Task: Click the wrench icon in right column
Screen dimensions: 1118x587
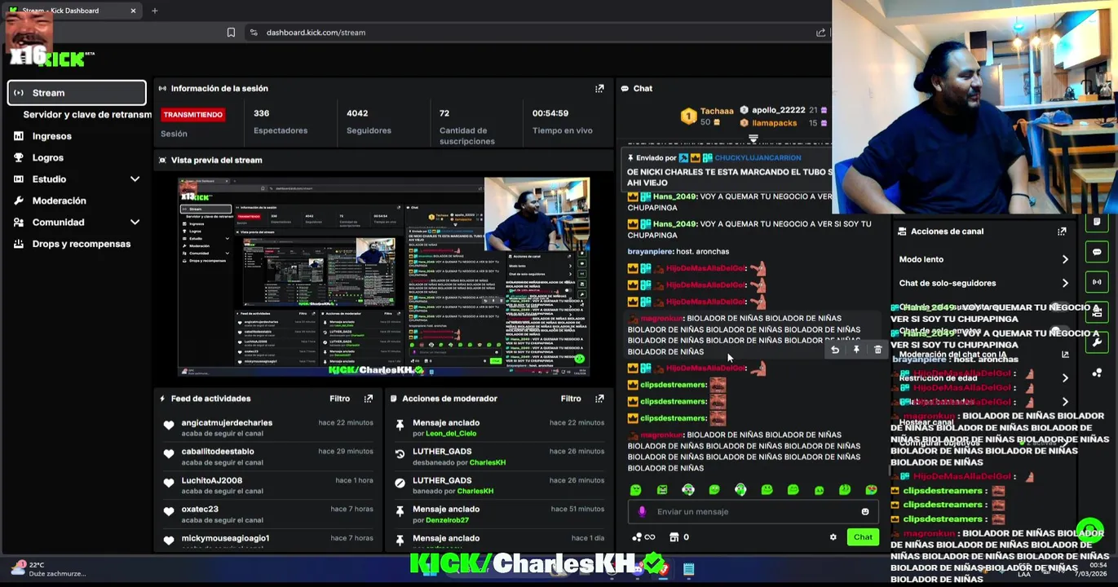Action: 1097,342
